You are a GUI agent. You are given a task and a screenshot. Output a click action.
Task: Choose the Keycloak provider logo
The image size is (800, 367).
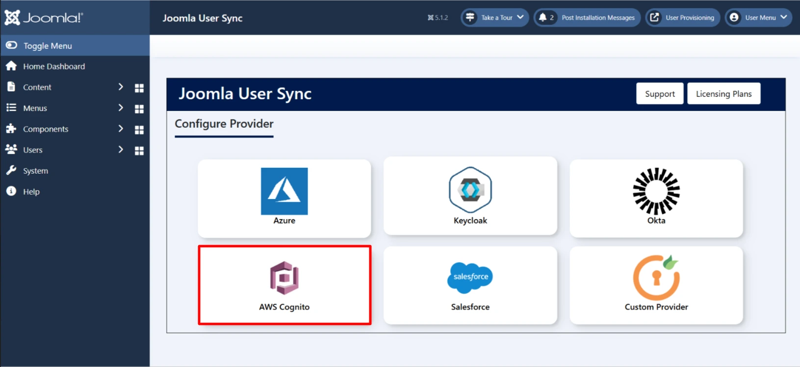click(470, 190)
